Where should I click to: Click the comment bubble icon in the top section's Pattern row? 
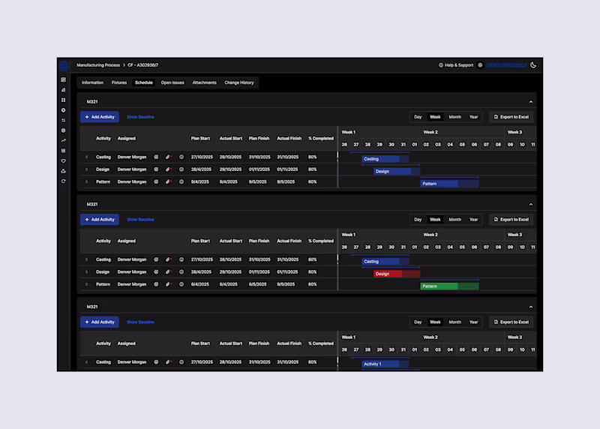(x=181, y=181)
